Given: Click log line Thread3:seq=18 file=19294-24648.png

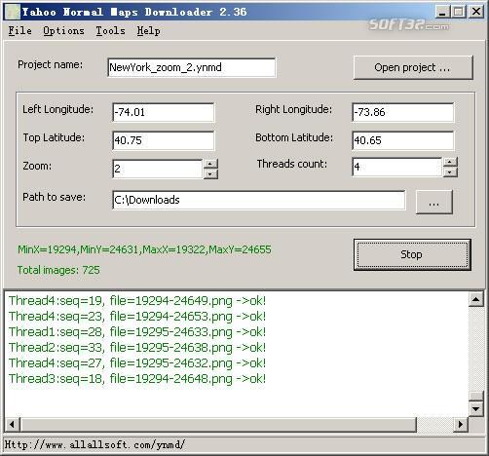Looking at the screenshot, I should pos(136,379).
